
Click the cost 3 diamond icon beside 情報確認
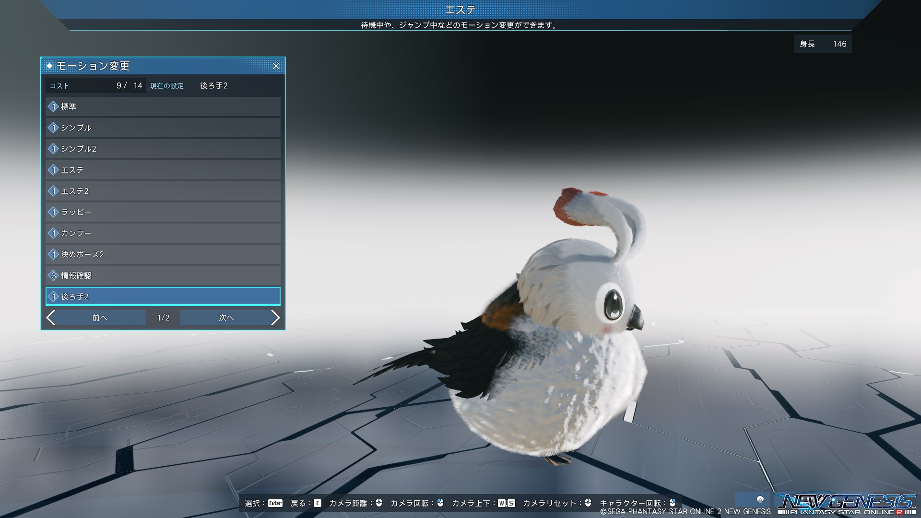pyautogui.click(x=53, y=275)
